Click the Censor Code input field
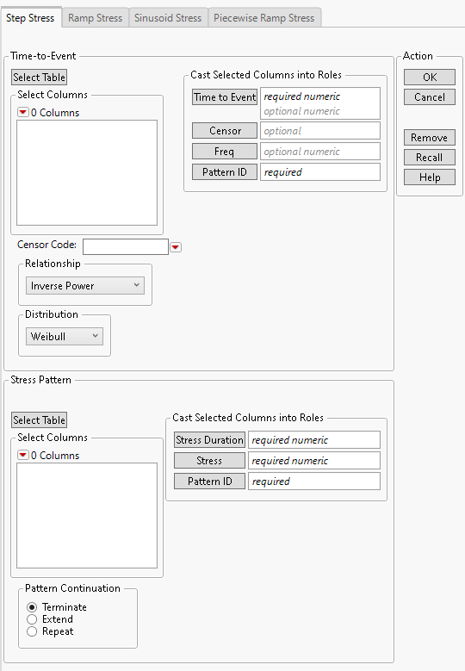The width and height of the screenshot is (465, 671). pos(126,247)
